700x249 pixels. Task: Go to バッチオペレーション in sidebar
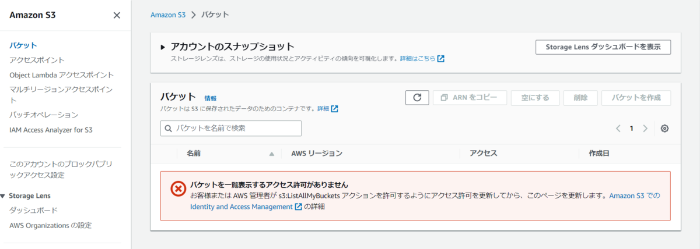(x=44, y=115)
